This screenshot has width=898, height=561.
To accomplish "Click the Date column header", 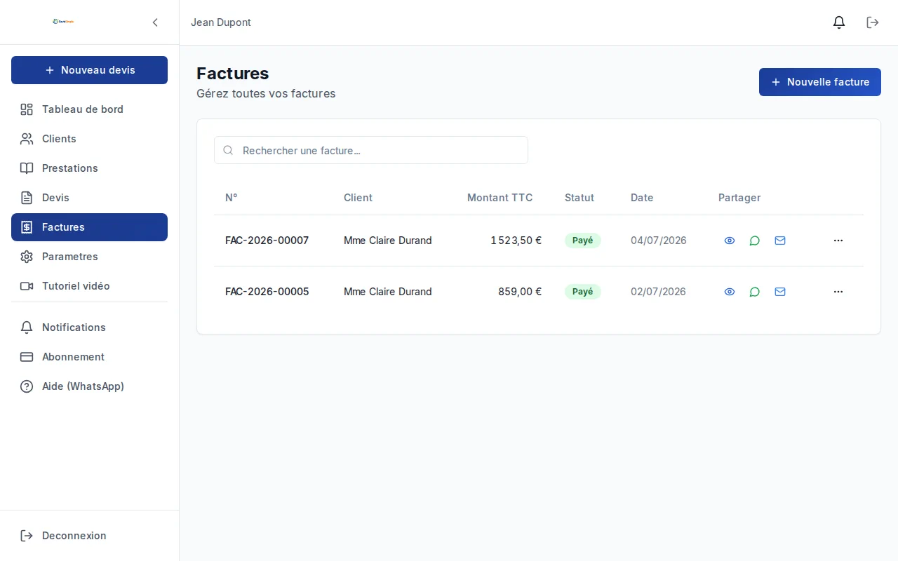I will (x=642, y=198).
